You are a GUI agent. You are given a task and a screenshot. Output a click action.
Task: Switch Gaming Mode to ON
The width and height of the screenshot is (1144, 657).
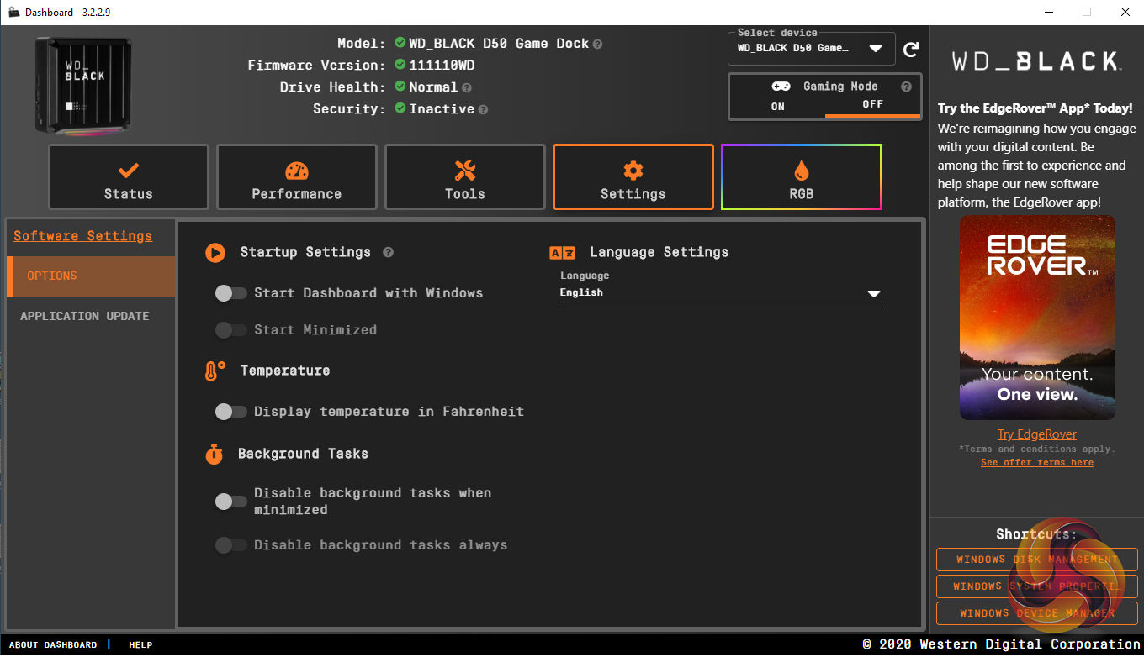(778, 106)
